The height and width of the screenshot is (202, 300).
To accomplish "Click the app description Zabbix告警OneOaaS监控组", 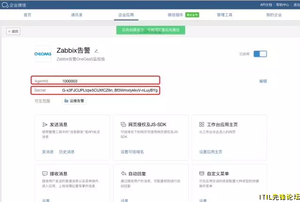I will (x=80, y=59).
